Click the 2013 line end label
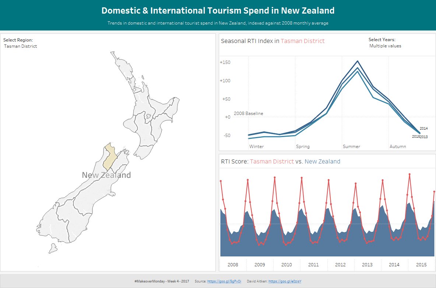 (424, 137)
